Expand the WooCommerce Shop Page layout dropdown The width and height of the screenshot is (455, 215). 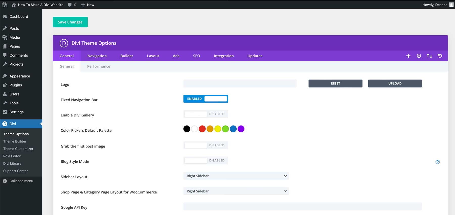[x=236, y=191]
